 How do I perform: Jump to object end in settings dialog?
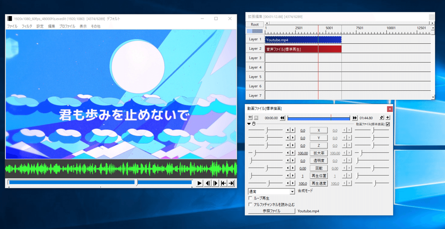[355, 118]
